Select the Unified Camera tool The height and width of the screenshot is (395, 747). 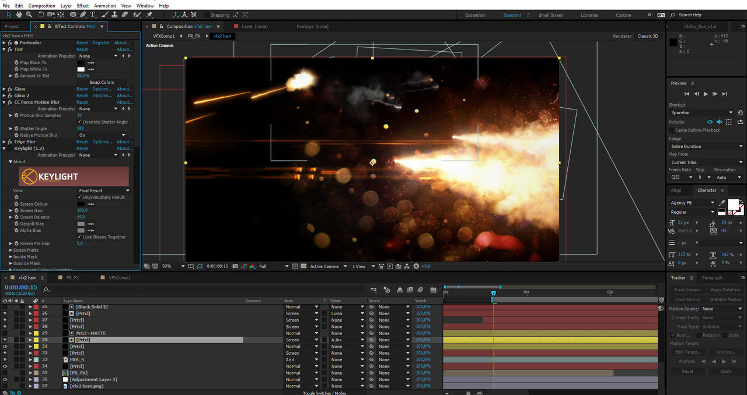(51, 15)
